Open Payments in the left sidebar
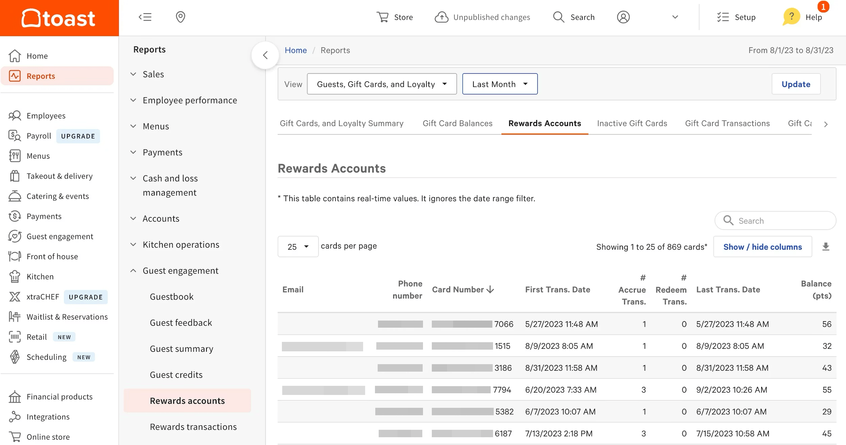Screen dimensions: 846x445 (x=44, y=216)
